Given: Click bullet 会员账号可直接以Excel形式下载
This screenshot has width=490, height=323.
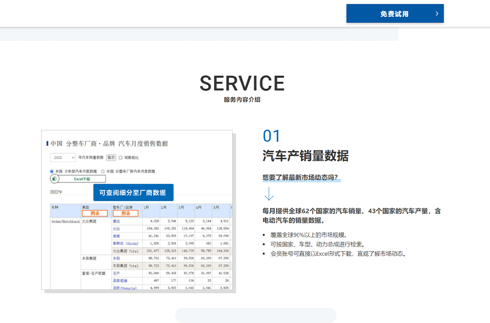Looking at the screenshot, I should click(339, 254).
